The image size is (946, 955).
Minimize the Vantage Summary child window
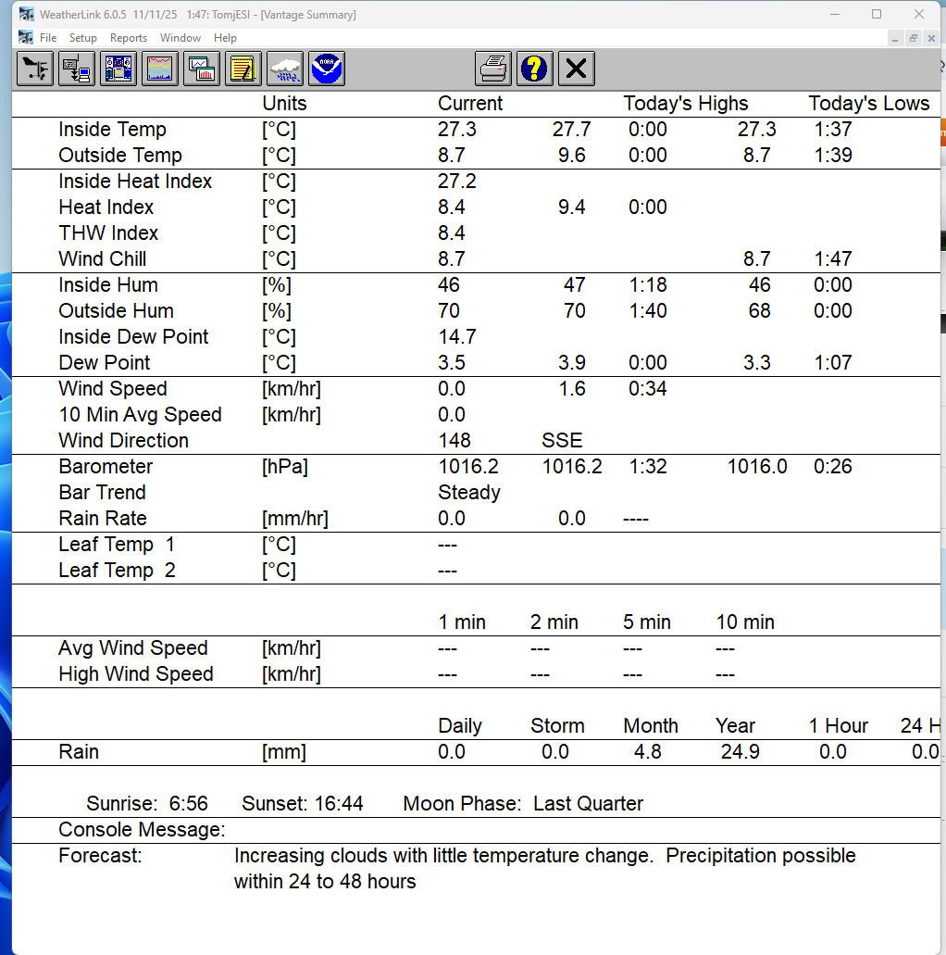(895, 38)
